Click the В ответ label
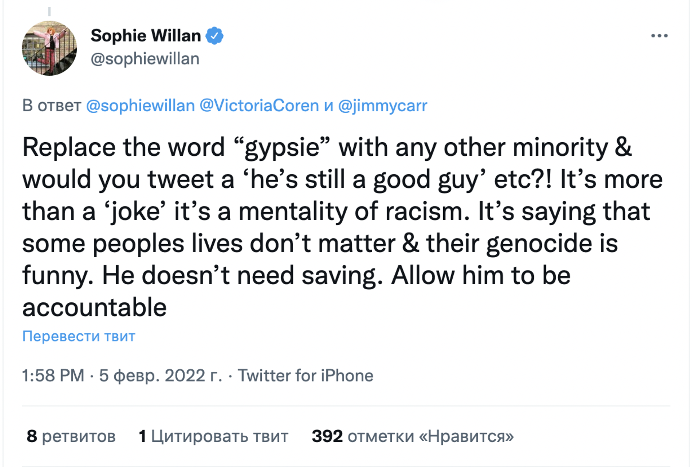The image size is (692, 467). tap(52, 106)
